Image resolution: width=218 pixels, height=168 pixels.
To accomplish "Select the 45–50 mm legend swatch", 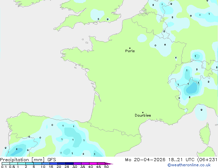I will 101,164.
